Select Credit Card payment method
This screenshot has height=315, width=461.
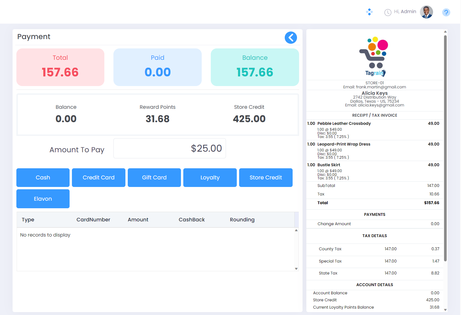tap(99, 178)
